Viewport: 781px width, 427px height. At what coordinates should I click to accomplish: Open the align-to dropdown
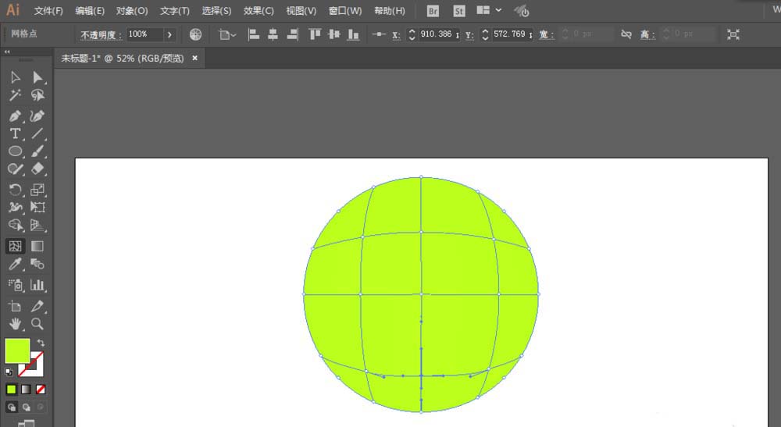pos(227,34)
